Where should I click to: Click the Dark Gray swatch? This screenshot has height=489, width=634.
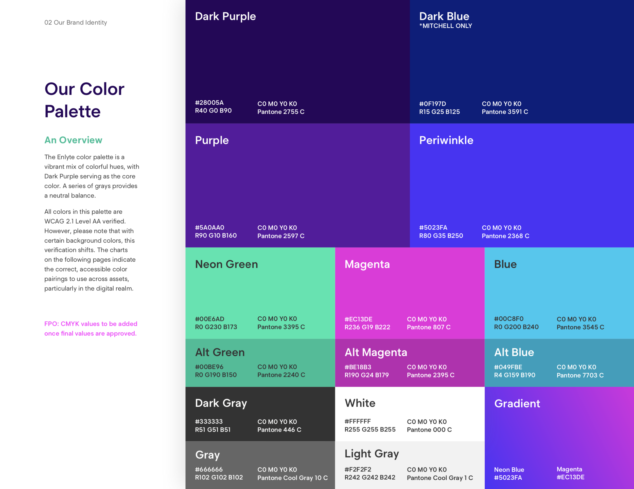[x=260, y=413]
